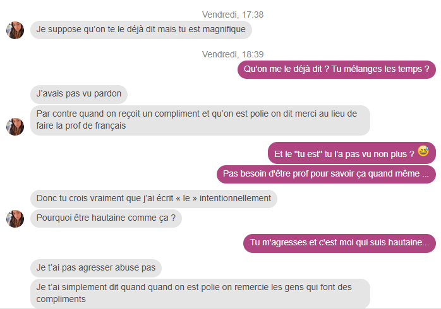Select the 'Tu mélanges les temps ?' bubble
The height and width of the screenshot is (309, 441).
point(337,69)
